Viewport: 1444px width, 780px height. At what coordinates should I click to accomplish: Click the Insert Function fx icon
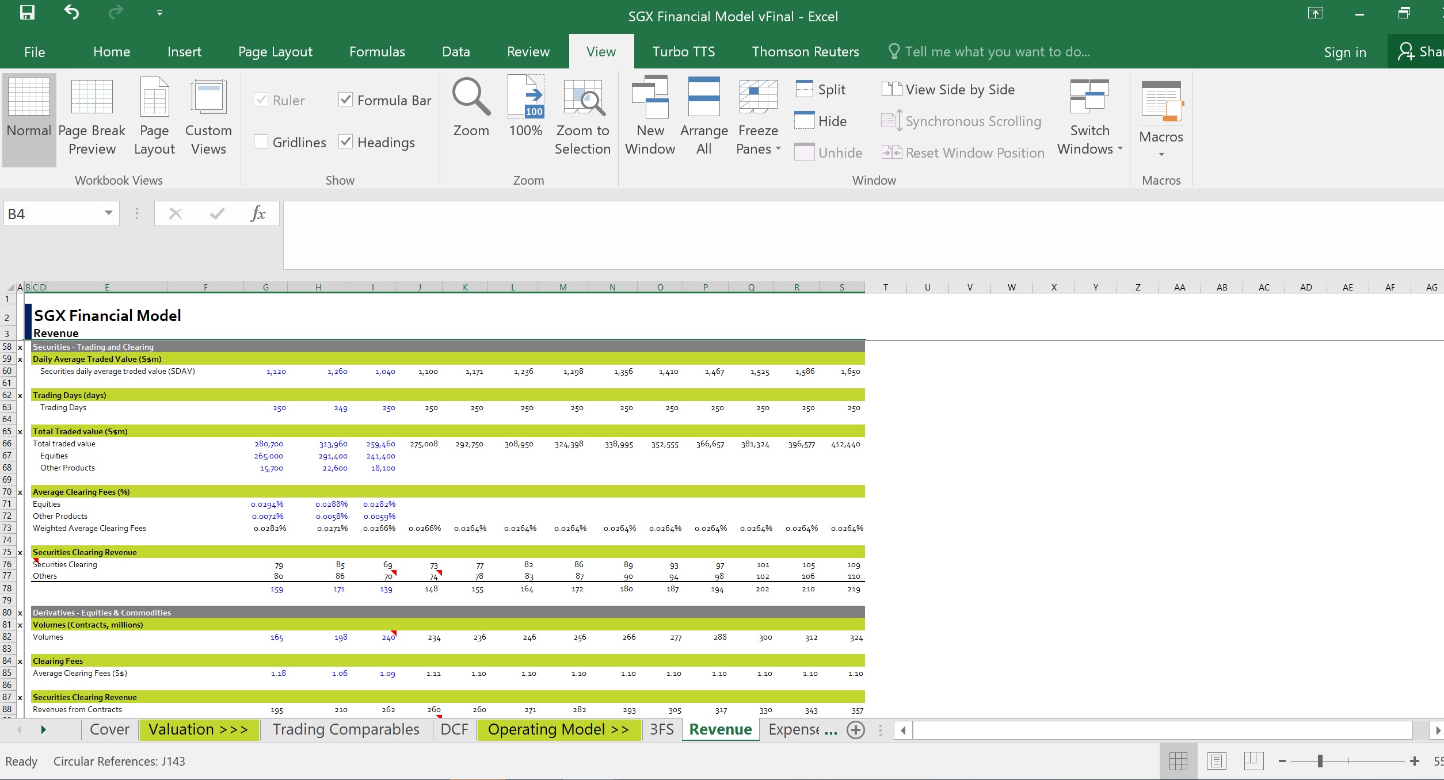(x=258, y=213)
